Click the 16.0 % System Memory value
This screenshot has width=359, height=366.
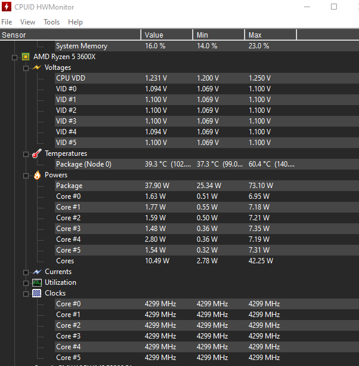(155, 46)
